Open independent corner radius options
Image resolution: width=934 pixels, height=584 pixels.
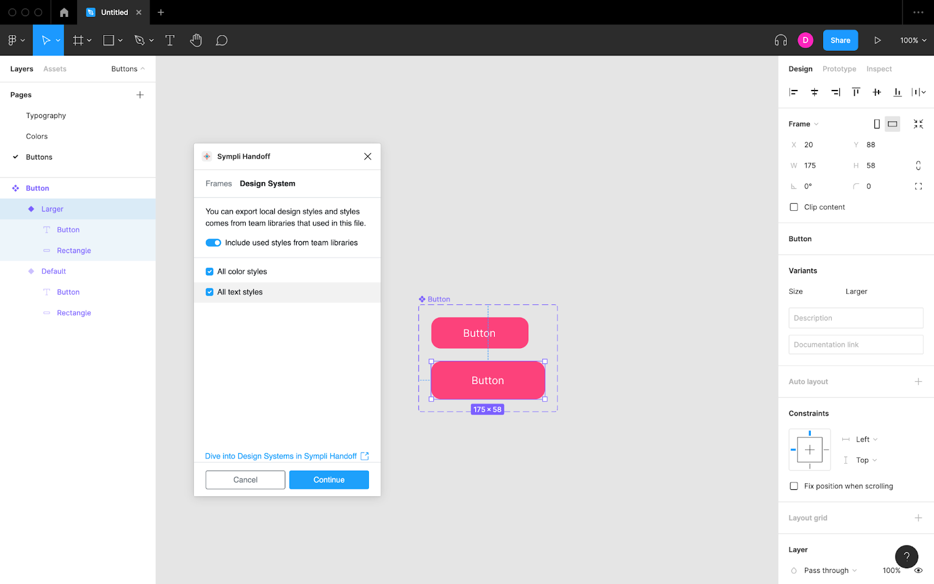pyautogui.click(x=918, y=186)
